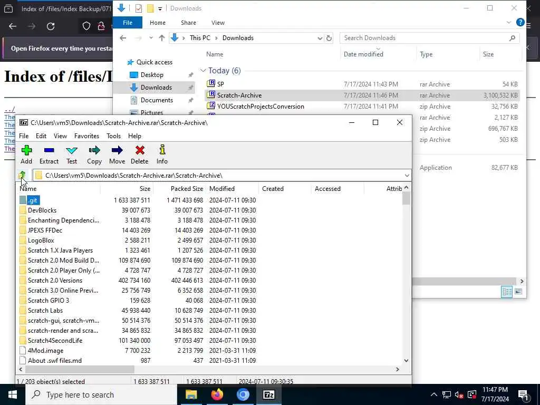Click the Add button in 7-Zip toolbar
The width and height of the screenshot is (540, 405).
(x=26, y=155)
